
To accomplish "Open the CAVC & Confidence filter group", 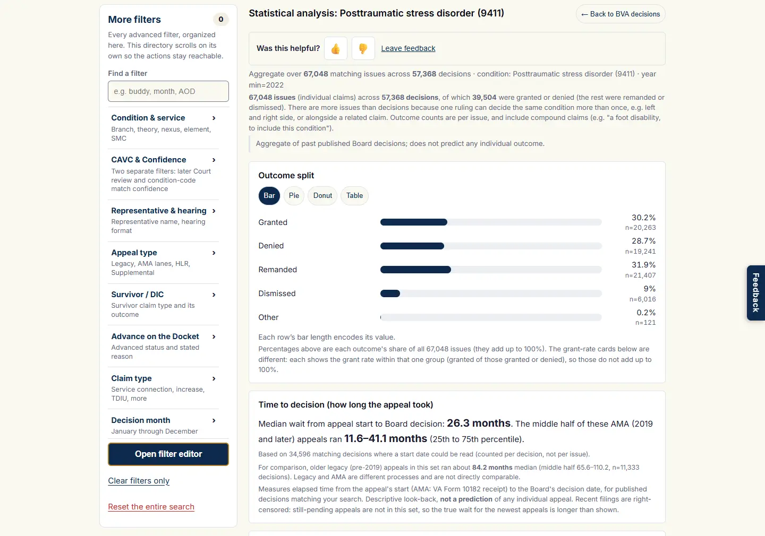I will click(x=164, y=174).
